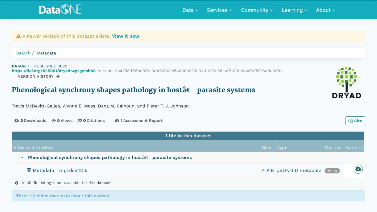Open the Data dropdown menu
The height and width of the screenshot is (212, 377).
(190, 10)
